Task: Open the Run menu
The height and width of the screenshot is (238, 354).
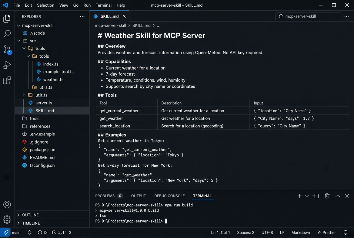Action: [87, 5]
